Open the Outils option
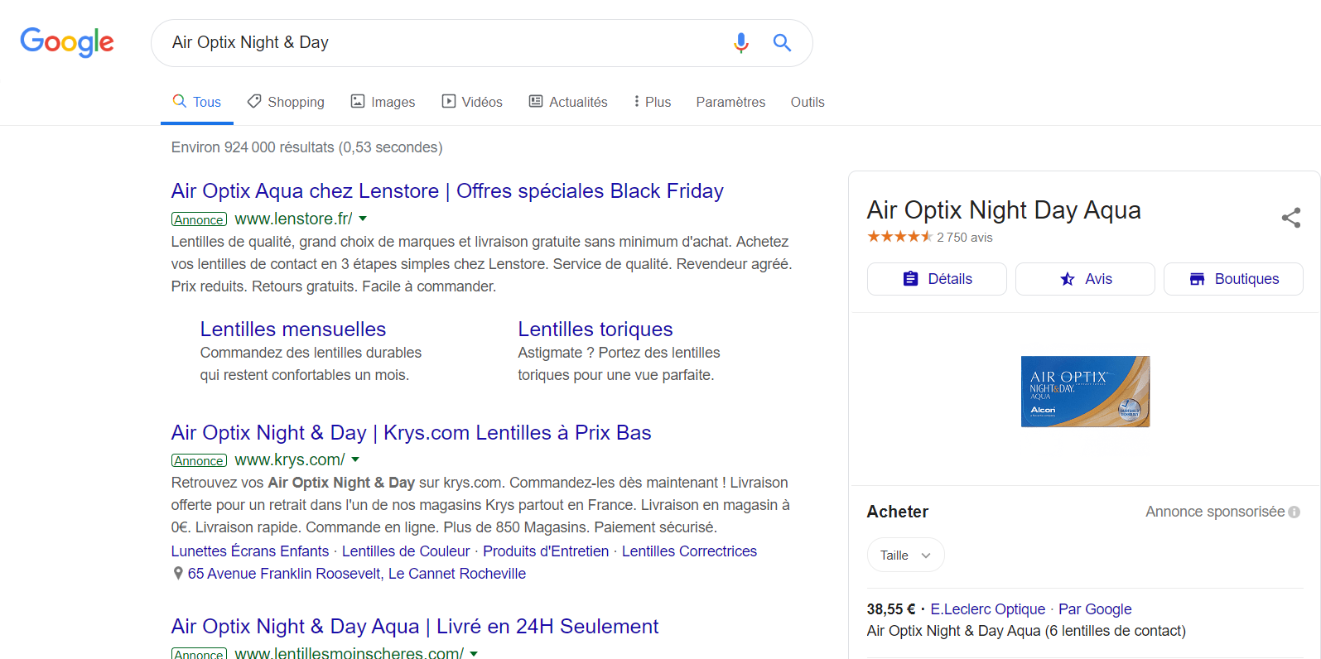The image size is (1321, 659). 808,102
